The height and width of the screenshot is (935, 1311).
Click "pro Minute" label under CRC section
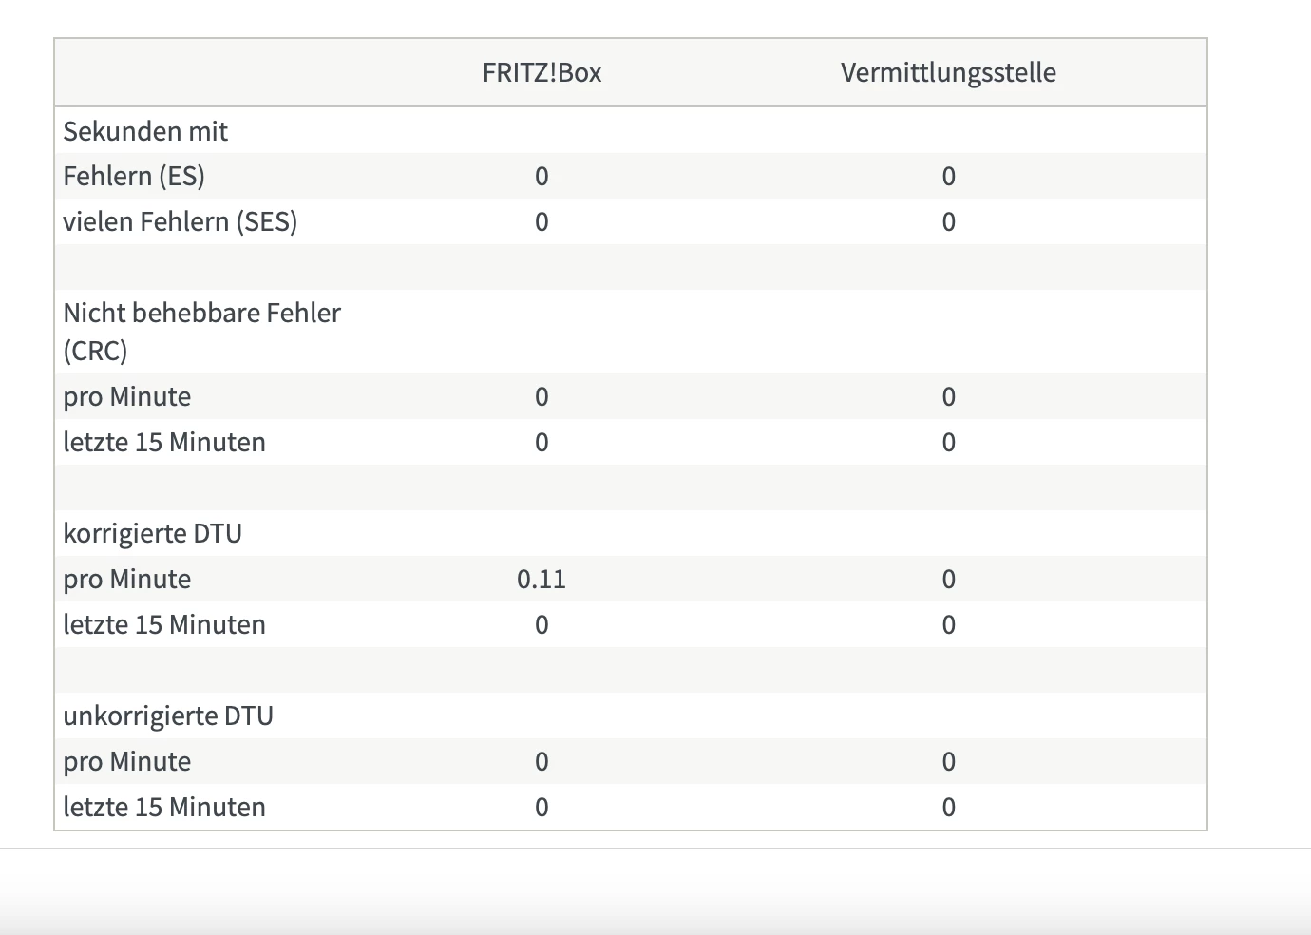point(127,396)
